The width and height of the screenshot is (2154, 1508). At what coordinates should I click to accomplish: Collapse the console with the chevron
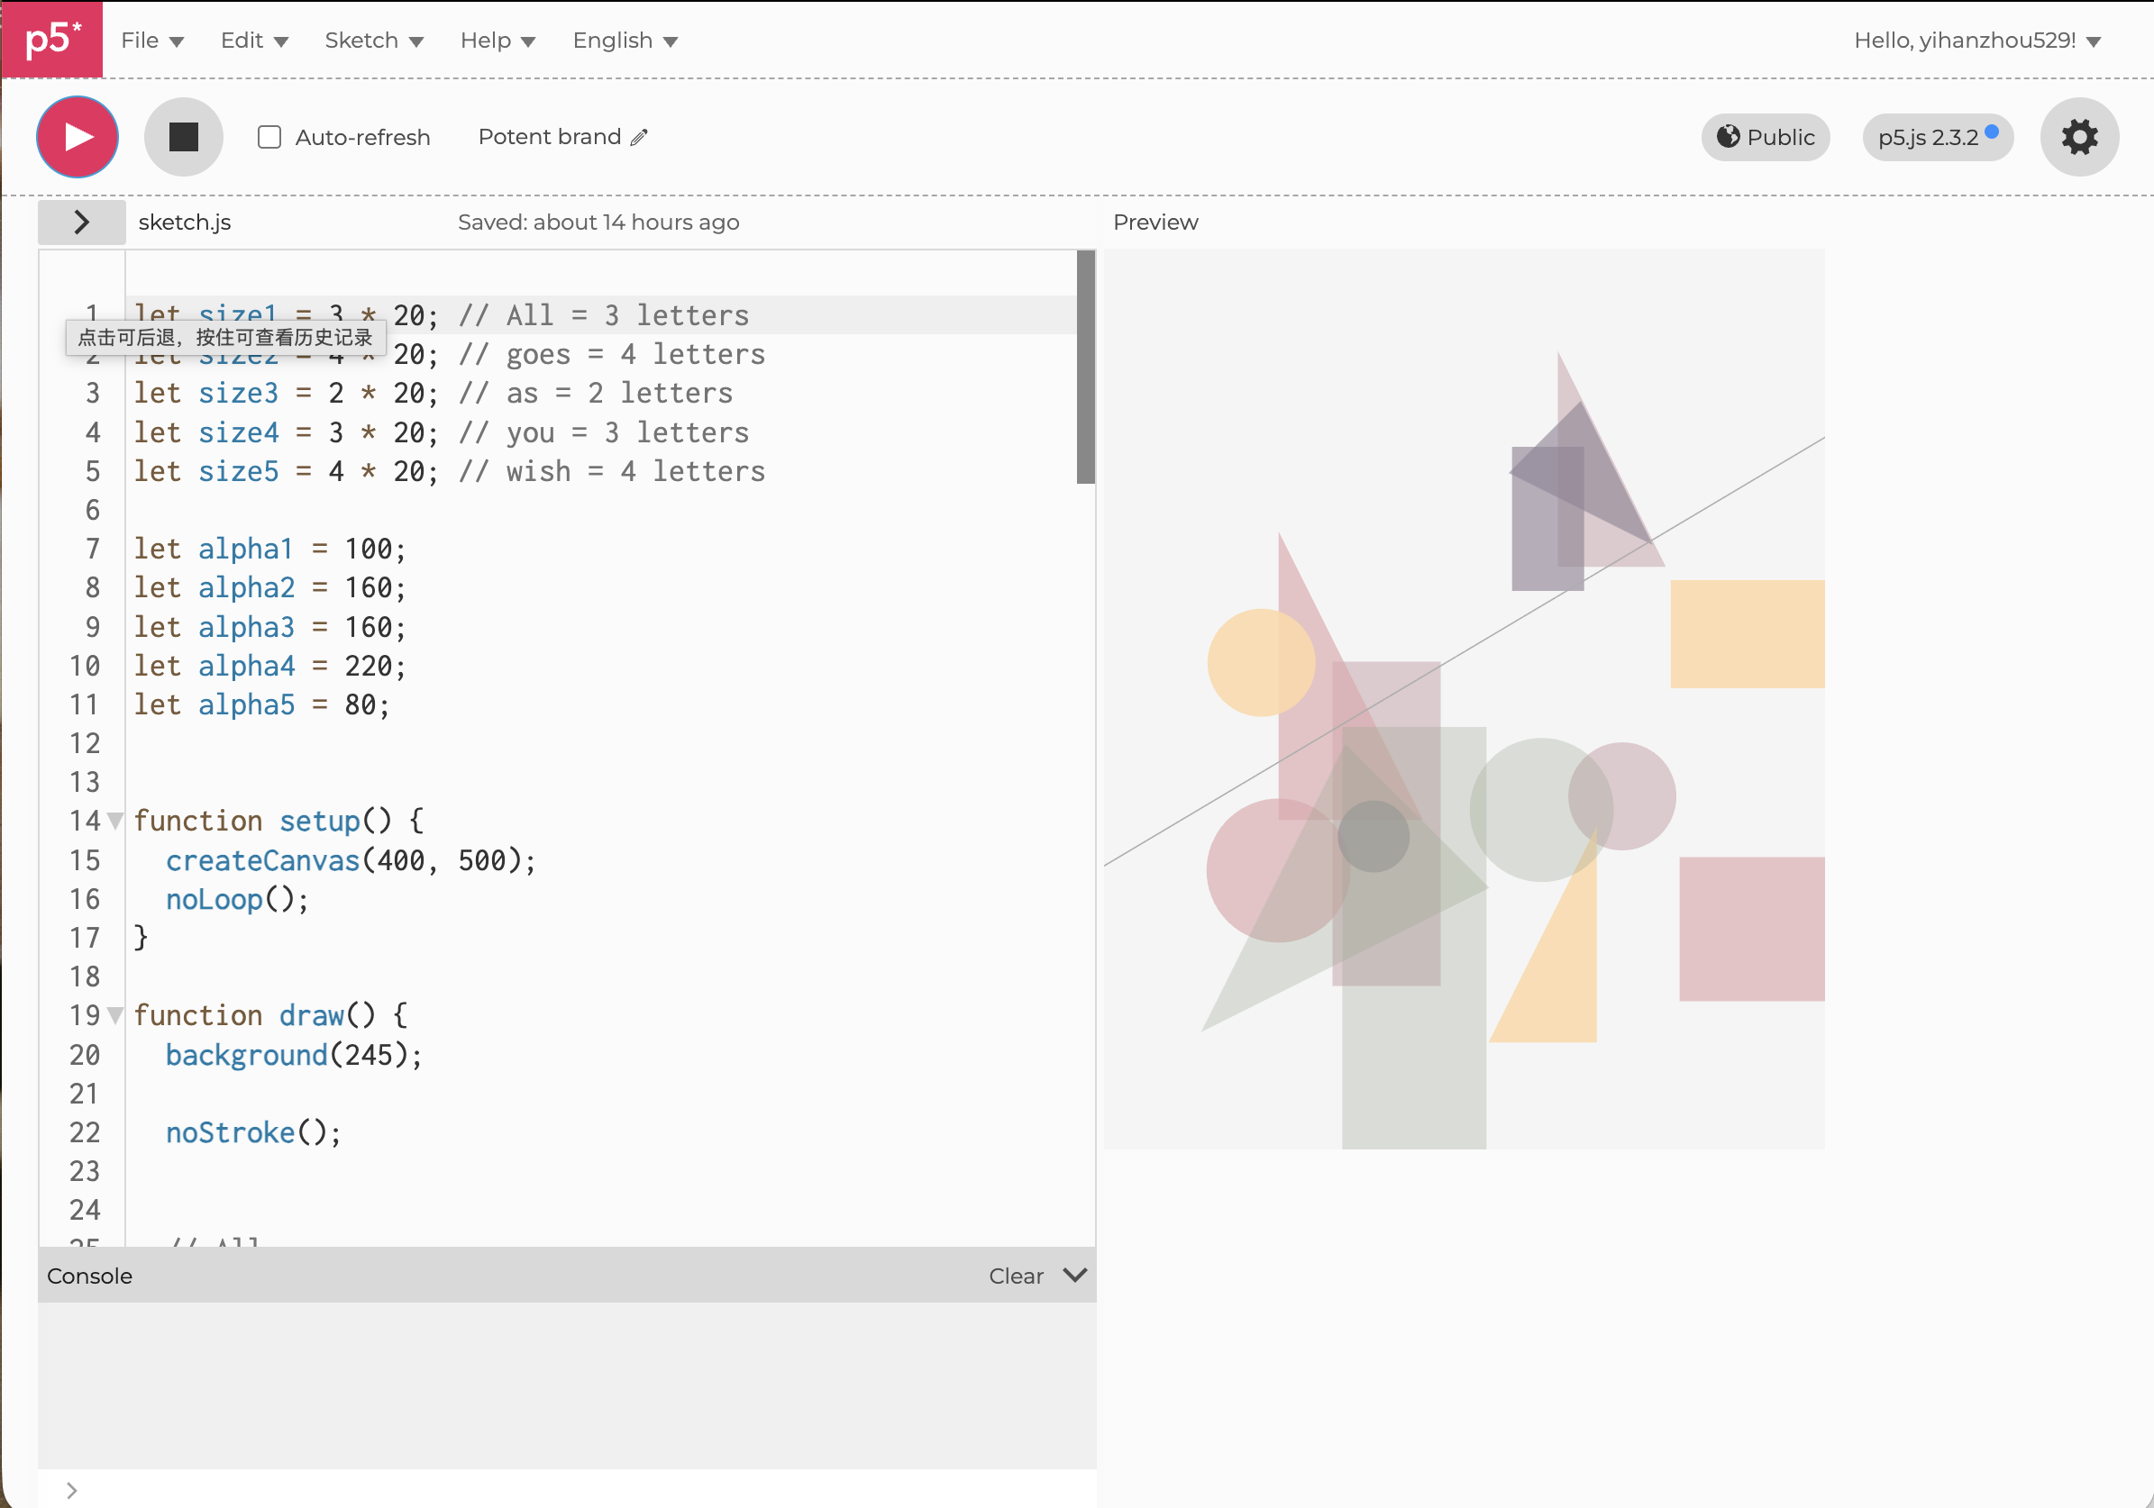point(1075,1276)
